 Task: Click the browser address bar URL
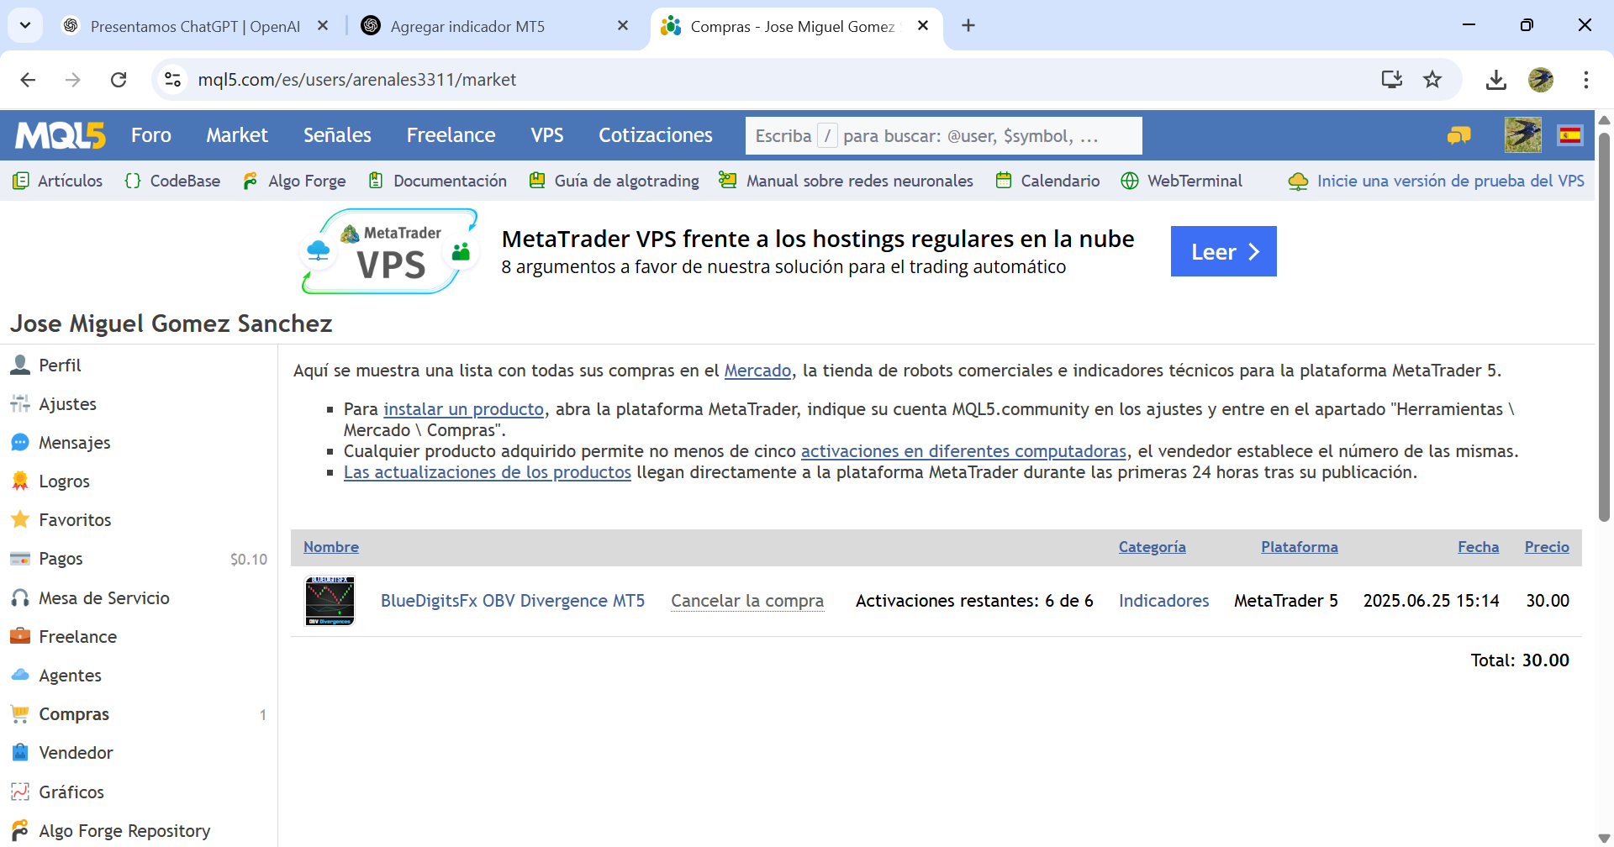[357, 79]
